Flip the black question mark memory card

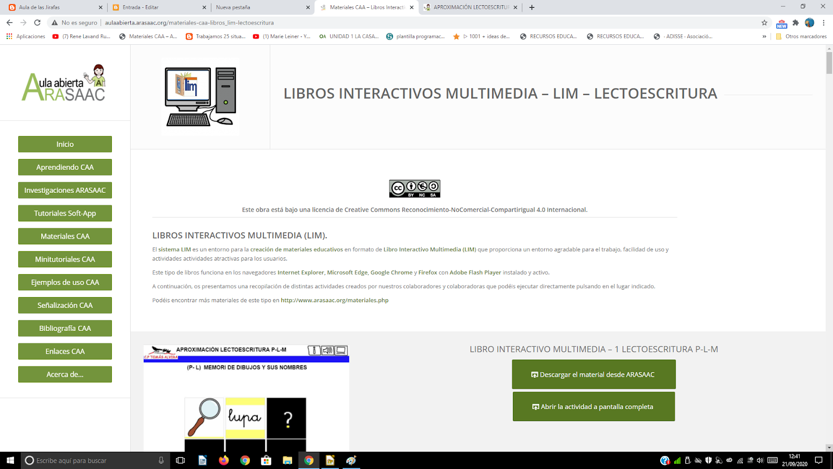point(286,418)
